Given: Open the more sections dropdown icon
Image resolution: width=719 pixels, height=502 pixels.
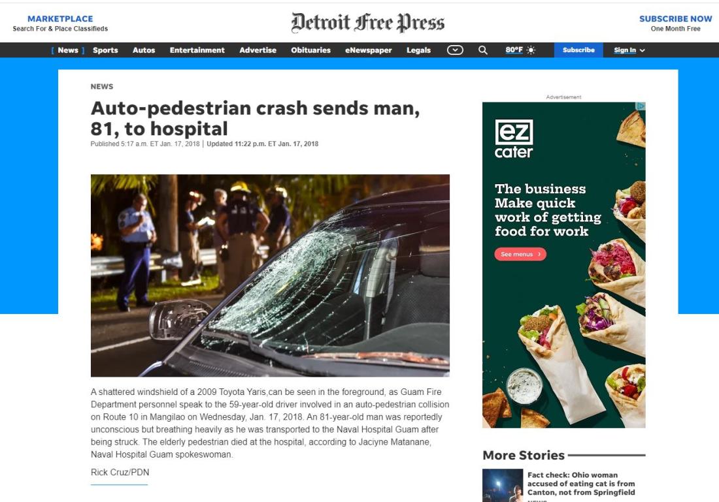Looking at the screenshot, I should pyautogui.click(x=455, y=50).
